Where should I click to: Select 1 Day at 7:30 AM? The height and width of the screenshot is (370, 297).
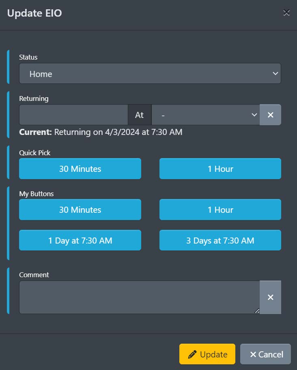pos(80,240)
